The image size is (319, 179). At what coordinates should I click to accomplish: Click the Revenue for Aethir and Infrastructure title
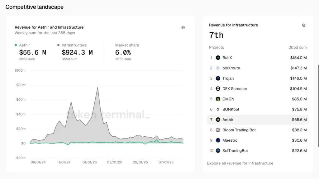[49, 27]
